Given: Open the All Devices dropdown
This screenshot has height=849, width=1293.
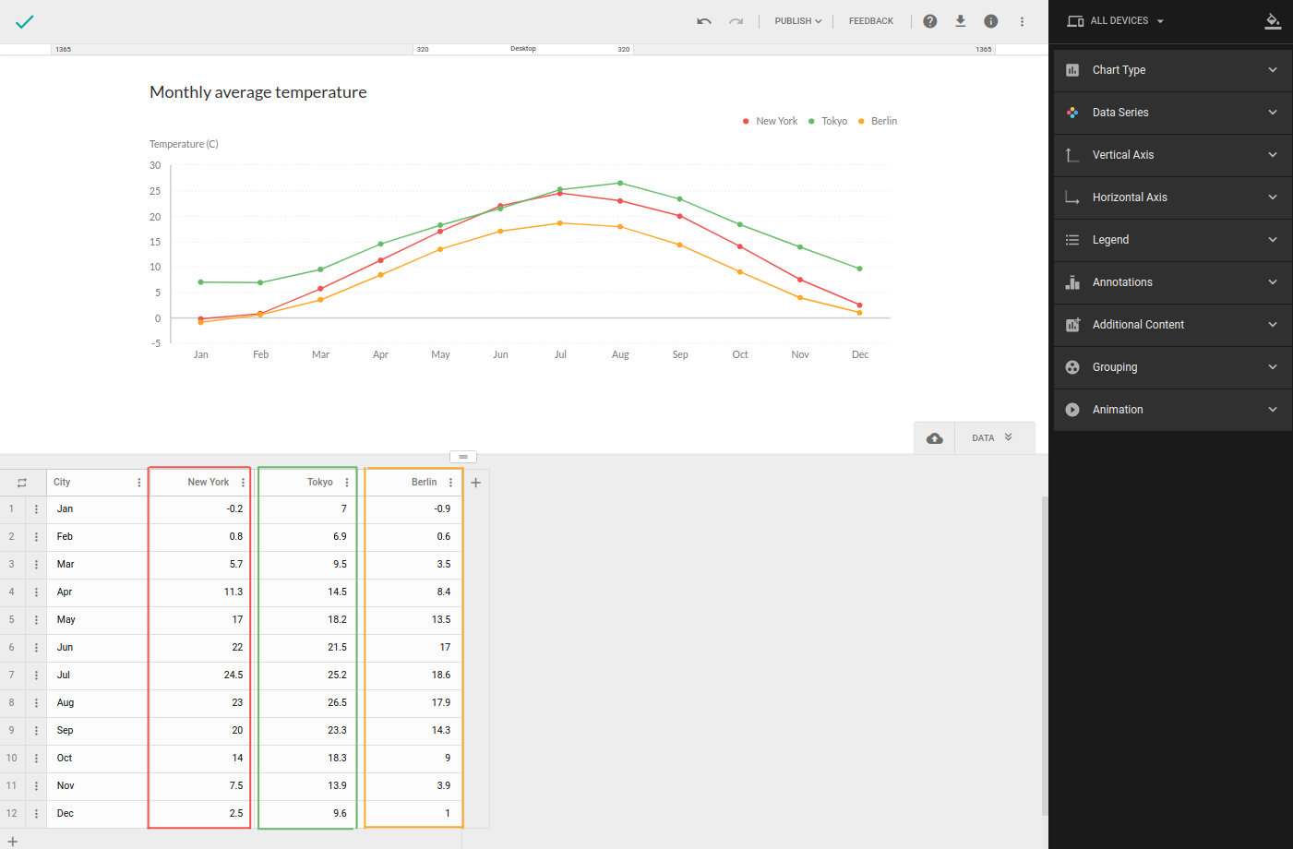Looking at the screenshot, I should [1116, 21].
